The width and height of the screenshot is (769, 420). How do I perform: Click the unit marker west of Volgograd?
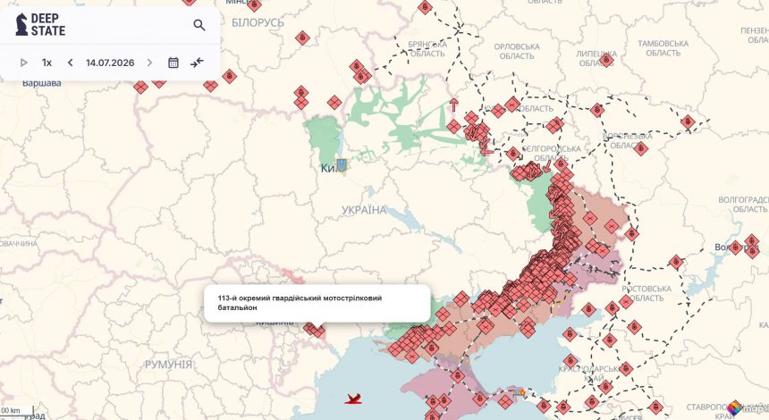click(x=676, y=262)
